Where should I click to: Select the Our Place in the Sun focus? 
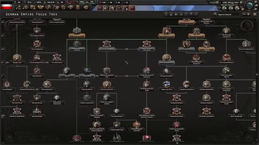click(107, 86)
